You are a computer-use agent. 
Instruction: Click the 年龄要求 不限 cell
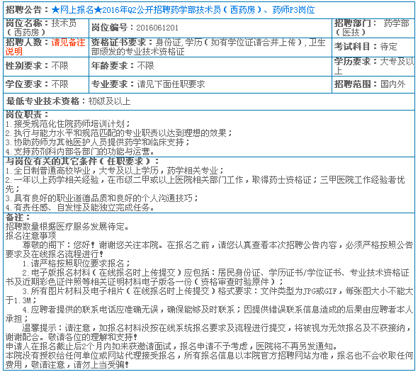210,66
